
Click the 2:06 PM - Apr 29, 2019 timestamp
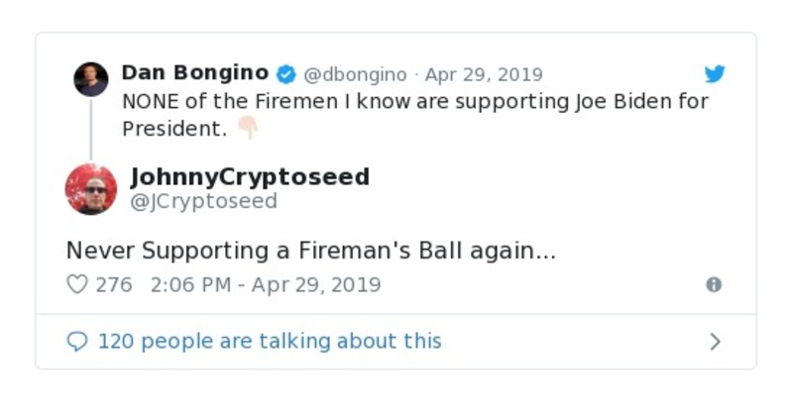266,284
